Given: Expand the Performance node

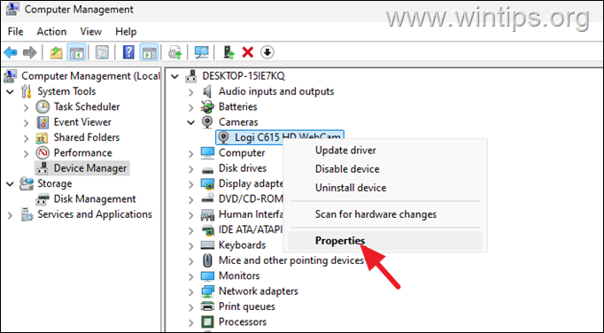Looking at the screenshot, I should point(27,153).
